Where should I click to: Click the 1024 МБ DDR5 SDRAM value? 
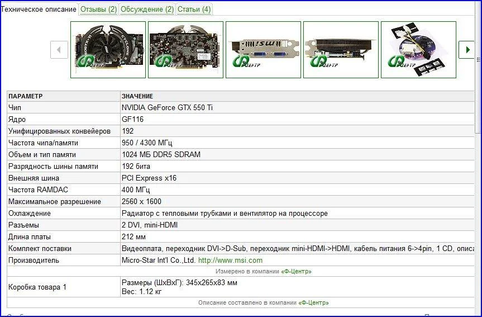161,154
